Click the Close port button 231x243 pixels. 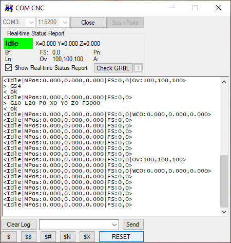[88, 22]
